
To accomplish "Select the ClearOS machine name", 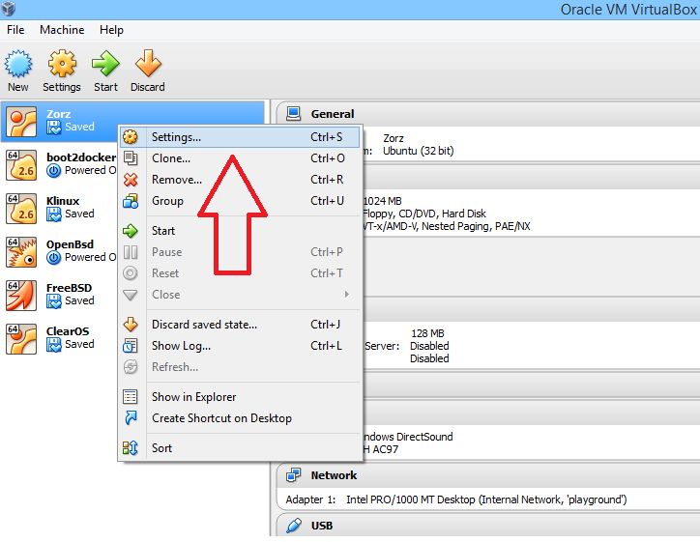I will (x=68, y=331).
